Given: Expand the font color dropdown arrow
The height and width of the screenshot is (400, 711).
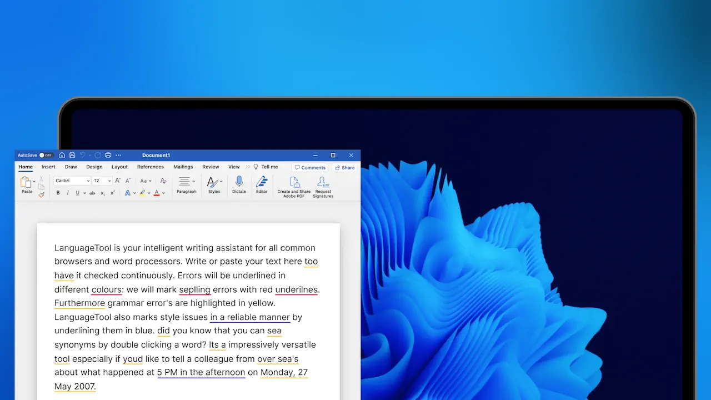Looking at the screenshot, I should [163, 193].
